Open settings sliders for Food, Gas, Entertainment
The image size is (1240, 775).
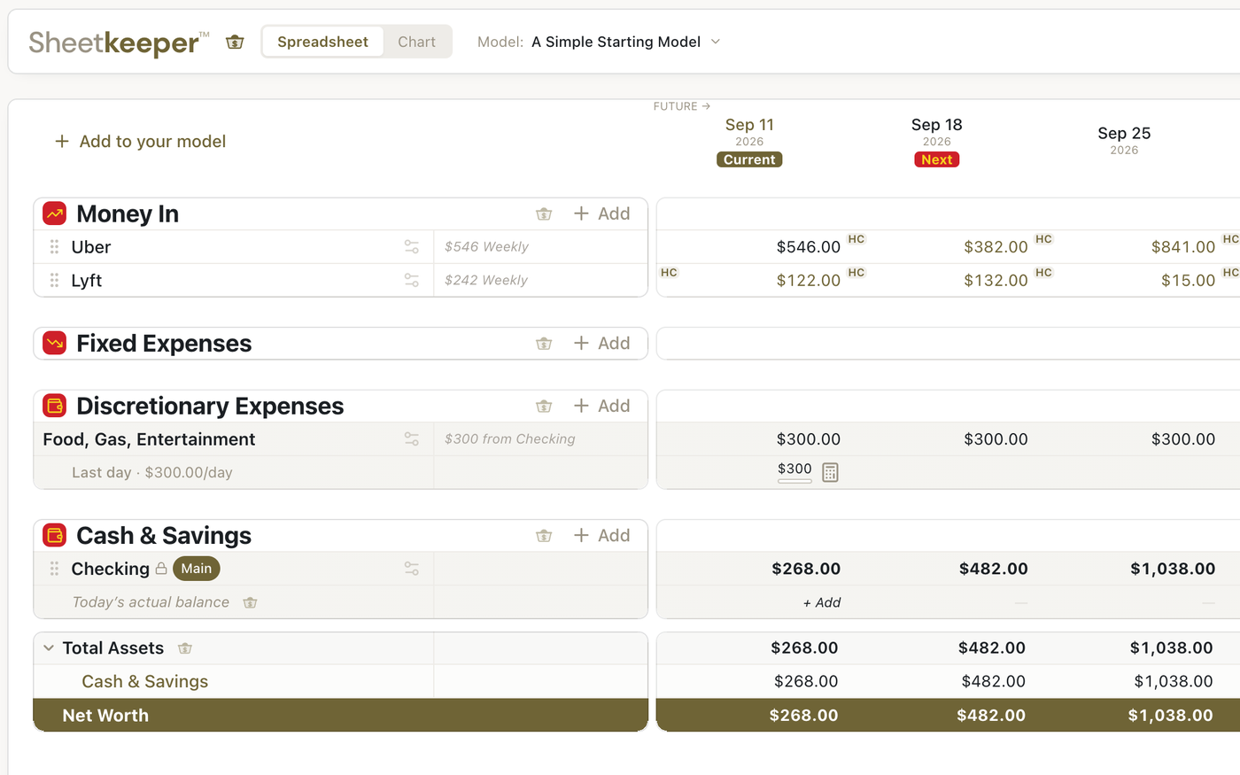pos(412,438)
